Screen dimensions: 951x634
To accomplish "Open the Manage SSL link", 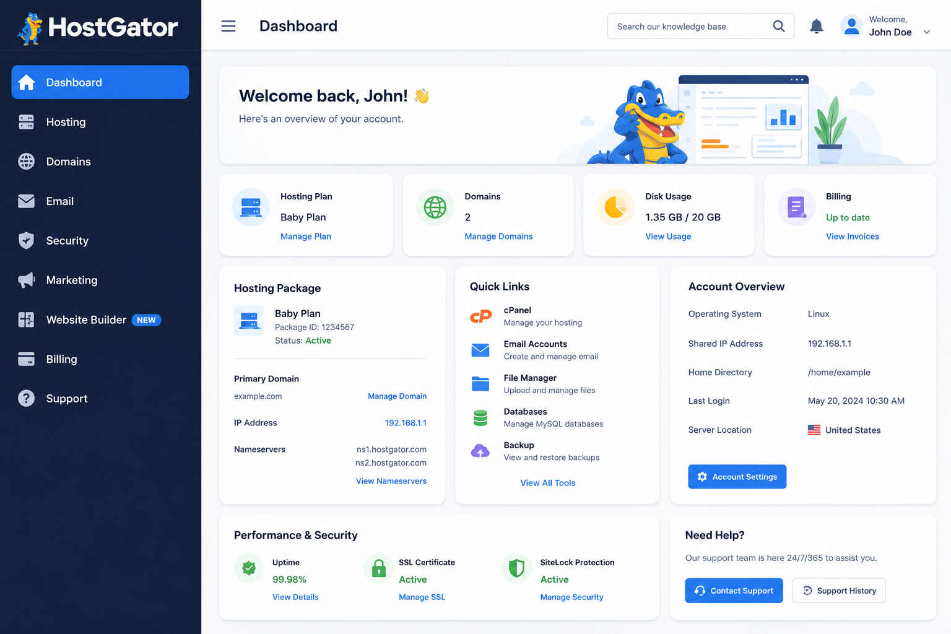I will (422, 597).
